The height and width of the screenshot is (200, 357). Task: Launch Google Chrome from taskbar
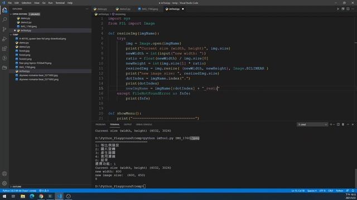41,196
